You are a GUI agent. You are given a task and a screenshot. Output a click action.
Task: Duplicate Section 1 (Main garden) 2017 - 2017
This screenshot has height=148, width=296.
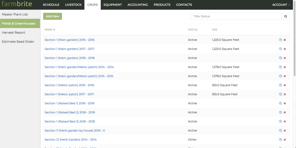[x=281, y=49]
